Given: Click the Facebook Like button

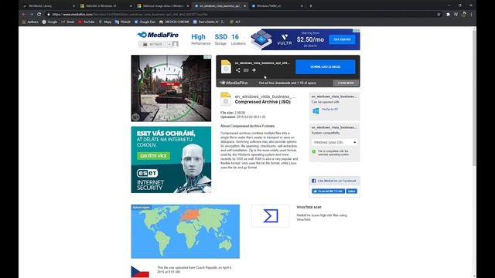Looking at the screenshot, I should 328,192.
